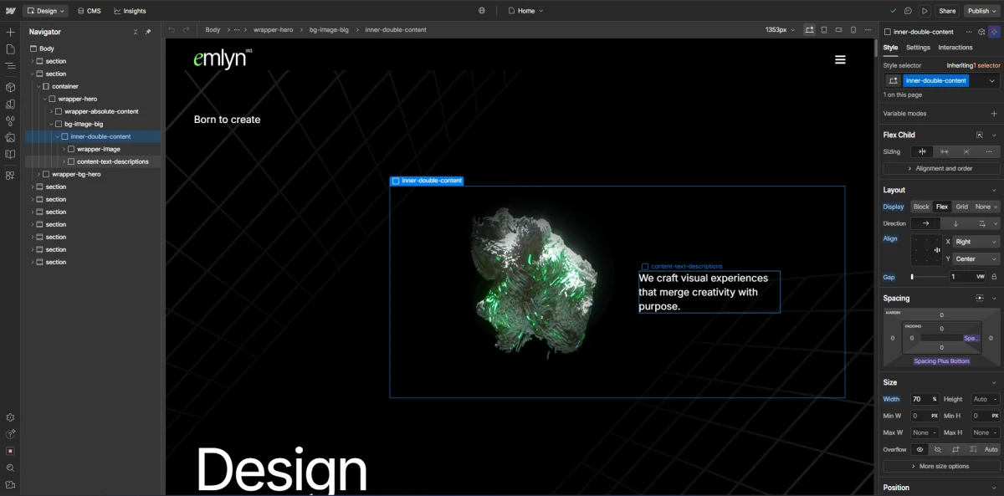Image resolution: width=1004 pixels, height=496 pixels.
Task: Open the Add elements panel
Action: point(10,32)
